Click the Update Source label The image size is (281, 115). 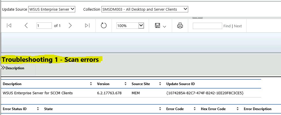point(14,9)
